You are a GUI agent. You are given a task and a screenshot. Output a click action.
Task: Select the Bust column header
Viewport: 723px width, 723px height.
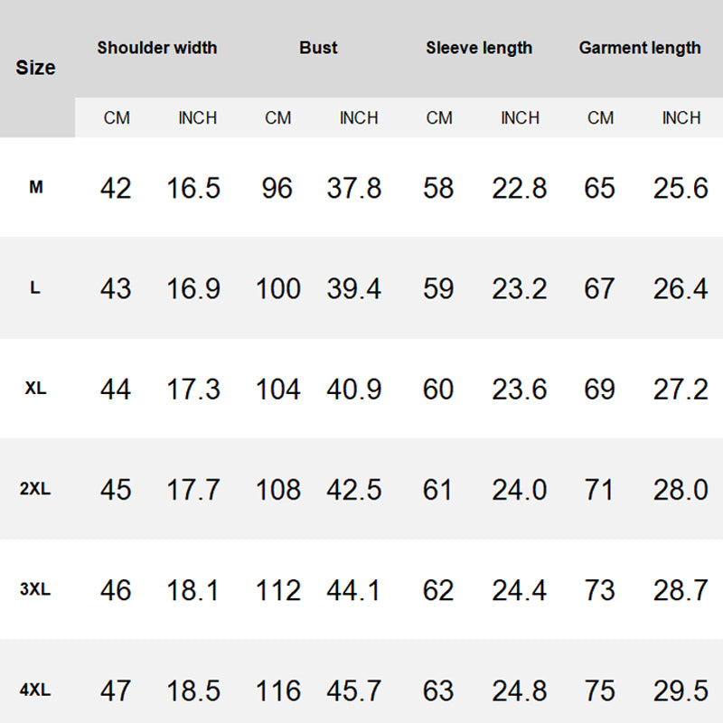pyautogui.click(x=318, y=48)
